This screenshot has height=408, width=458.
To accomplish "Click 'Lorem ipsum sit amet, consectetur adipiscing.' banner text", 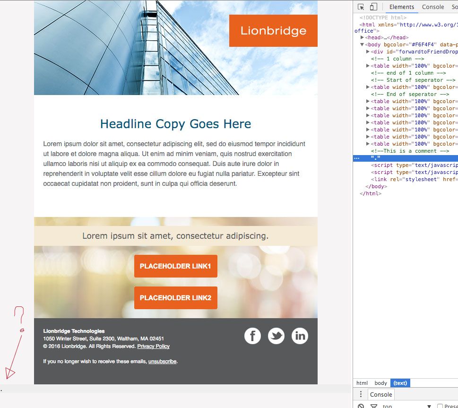I will pos(175,235).
